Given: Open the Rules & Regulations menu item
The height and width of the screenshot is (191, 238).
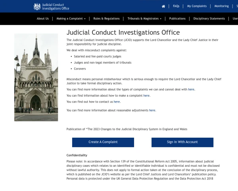Looking at the screenshot, I should 106,19.
